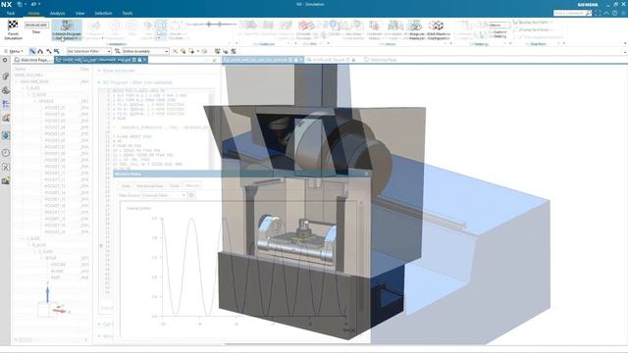
Task: Open the Home ribbon tab
Action: pos(33,13)
